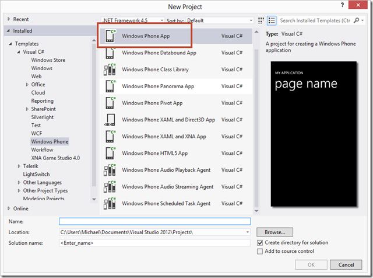Open the dialog help question mark
This screenshot has width=373, height=278.
click(342, 5)
